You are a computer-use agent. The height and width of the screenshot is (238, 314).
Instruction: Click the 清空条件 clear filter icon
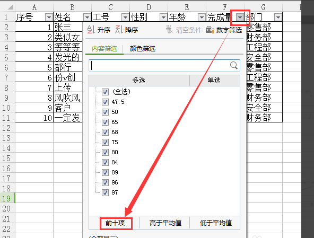tap(169, 30)
